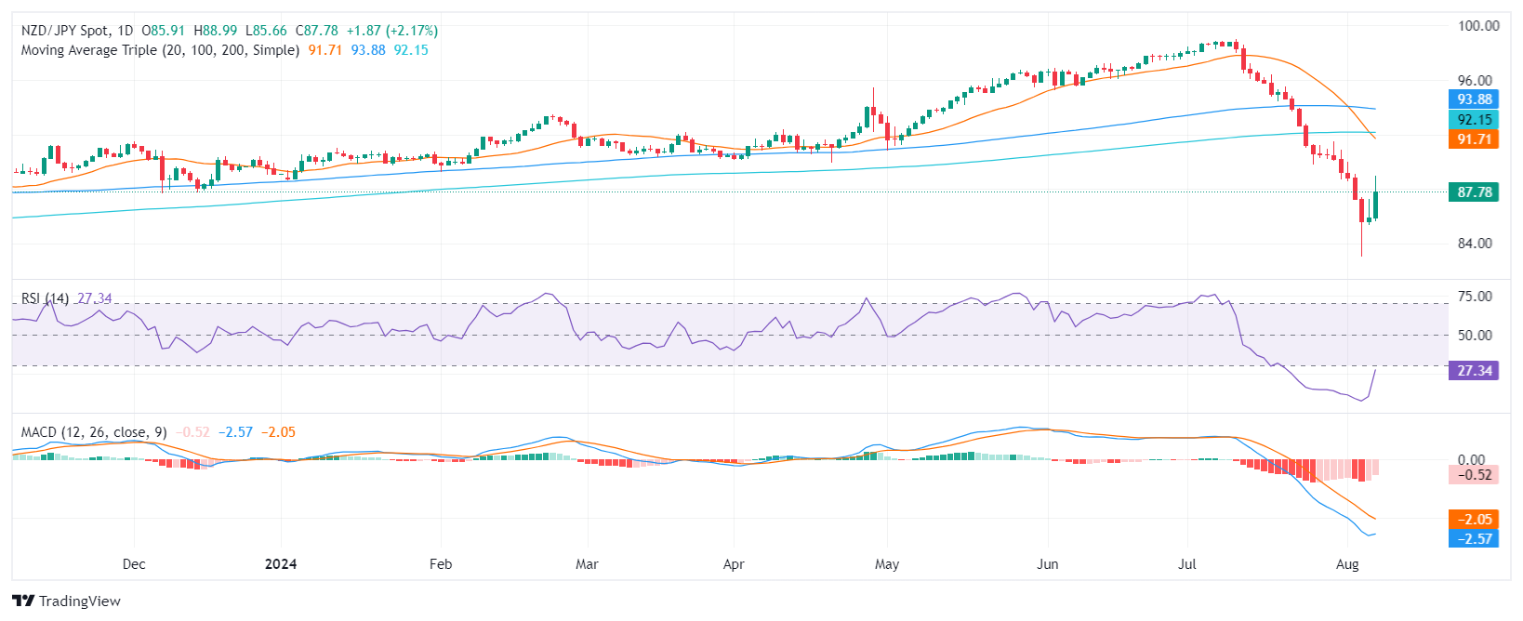Open the RSI (14) indicator label

pos(45,298)
